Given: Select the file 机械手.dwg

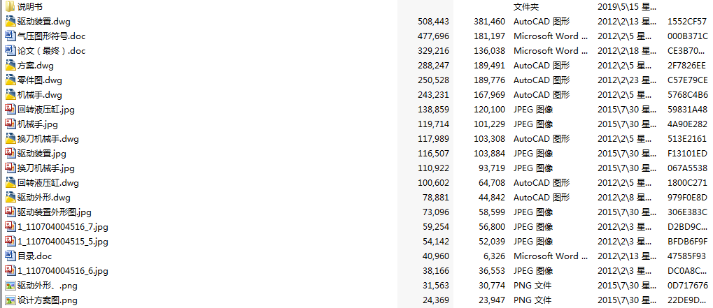Looking at the screenshot, I should [x=40, y=94].
